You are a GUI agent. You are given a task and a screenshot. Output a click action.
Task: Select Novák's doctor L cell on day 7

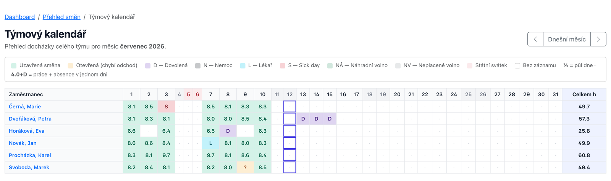pos(210,143)
